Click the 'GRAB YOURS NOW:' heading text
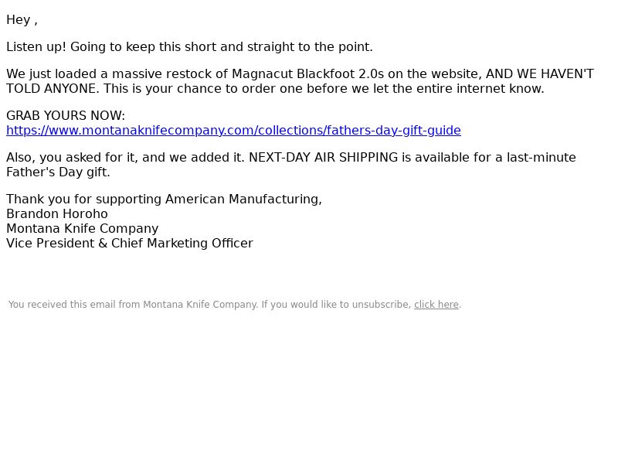Image resolution: width=618 pixels, height=464 pixels. pyautogui.click(x=65, y=116)
